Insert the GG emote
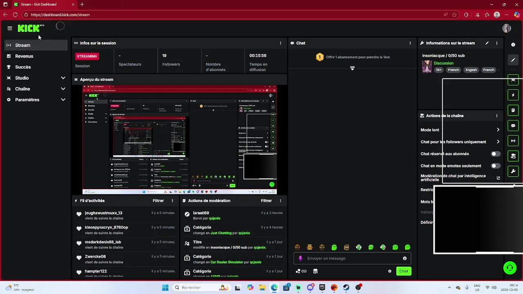The image size is (523, 294). 310,247
